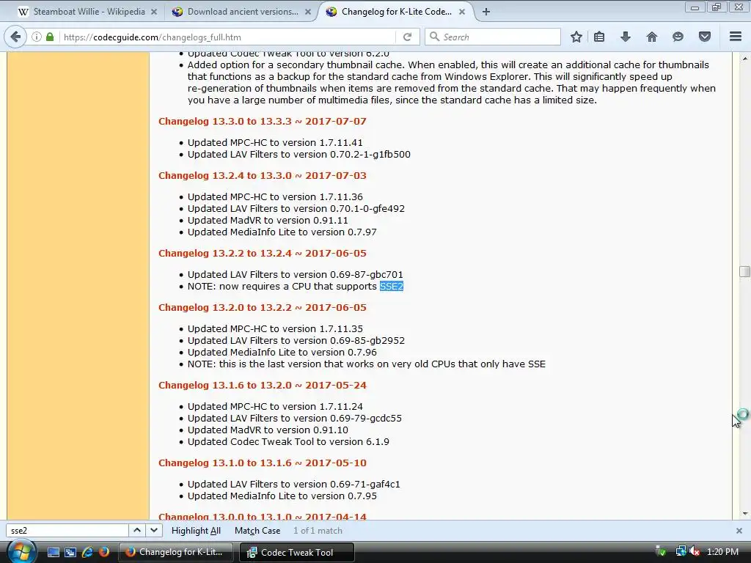Show your bookmarks list icon
The height and width of the screenshot is (563, 751).
pos(599,37)
